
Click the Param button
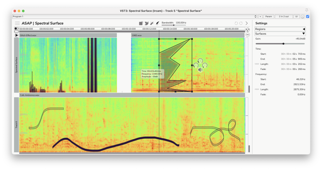click(x=269, y=16)
